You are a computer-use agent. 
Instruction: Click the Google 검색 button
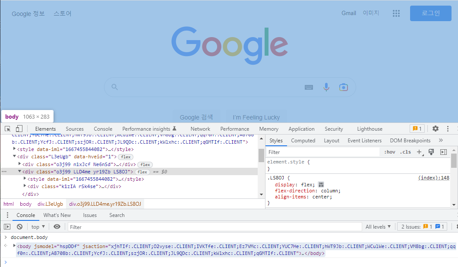click(x=196, y=117)
